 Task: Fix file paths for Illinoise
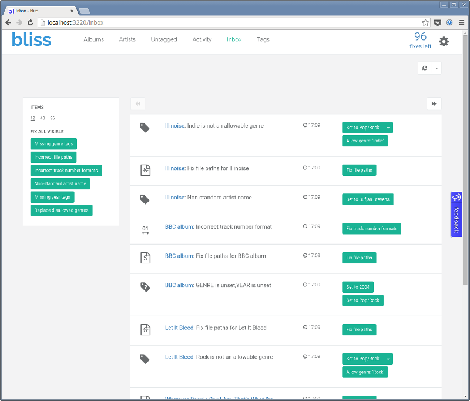[x=359, y=170]
